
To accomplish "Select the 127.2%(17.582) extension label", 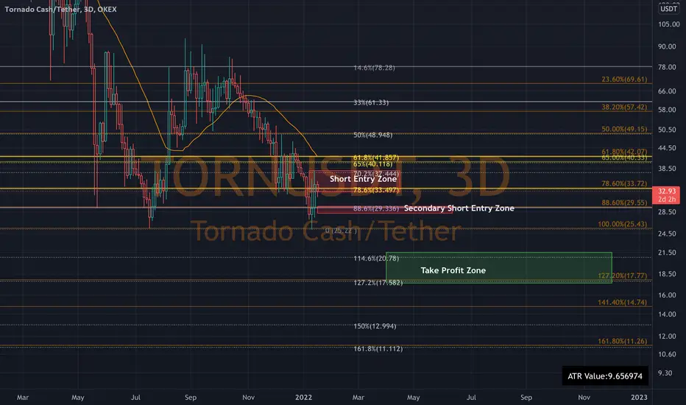I will [378, 283].
